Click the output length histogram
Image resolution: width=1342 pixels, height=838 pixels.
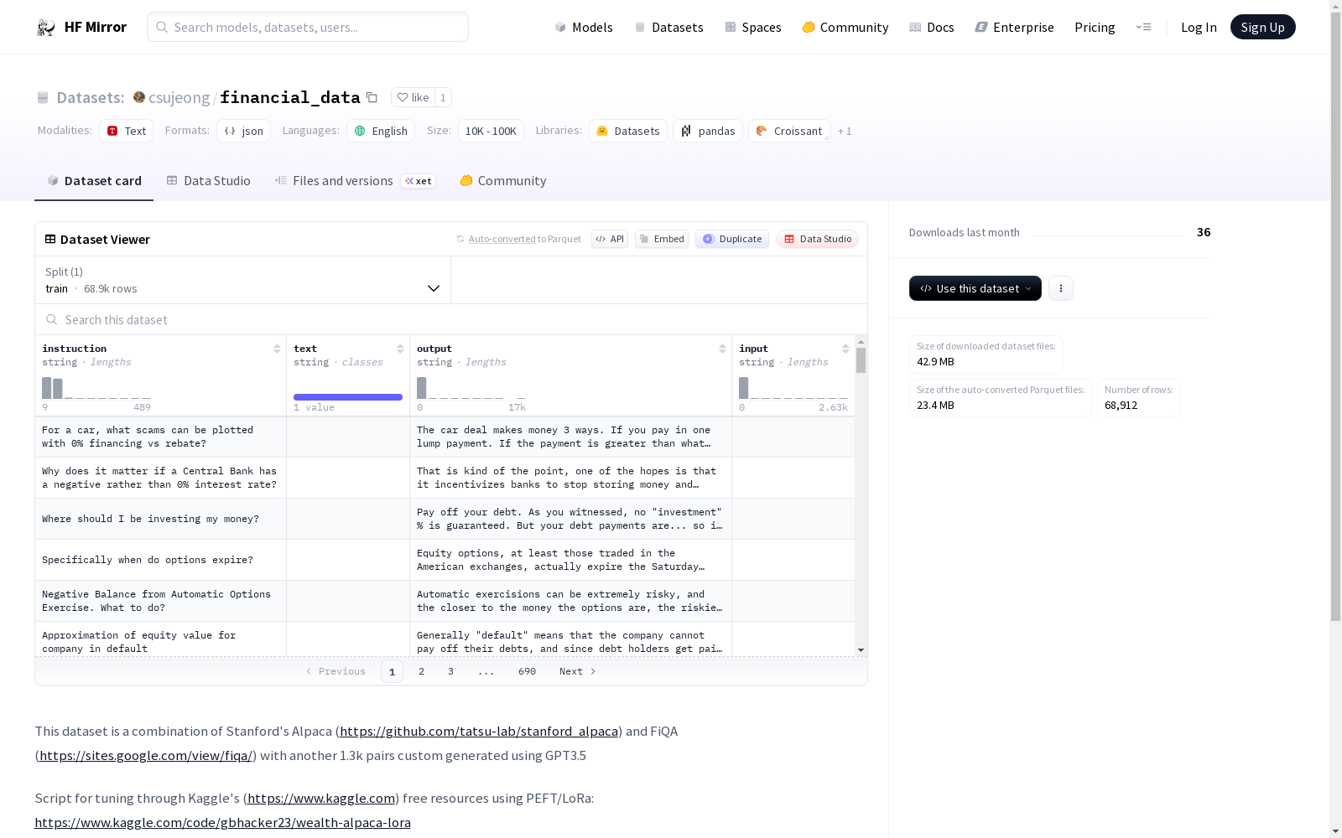[x=471, y=388]
